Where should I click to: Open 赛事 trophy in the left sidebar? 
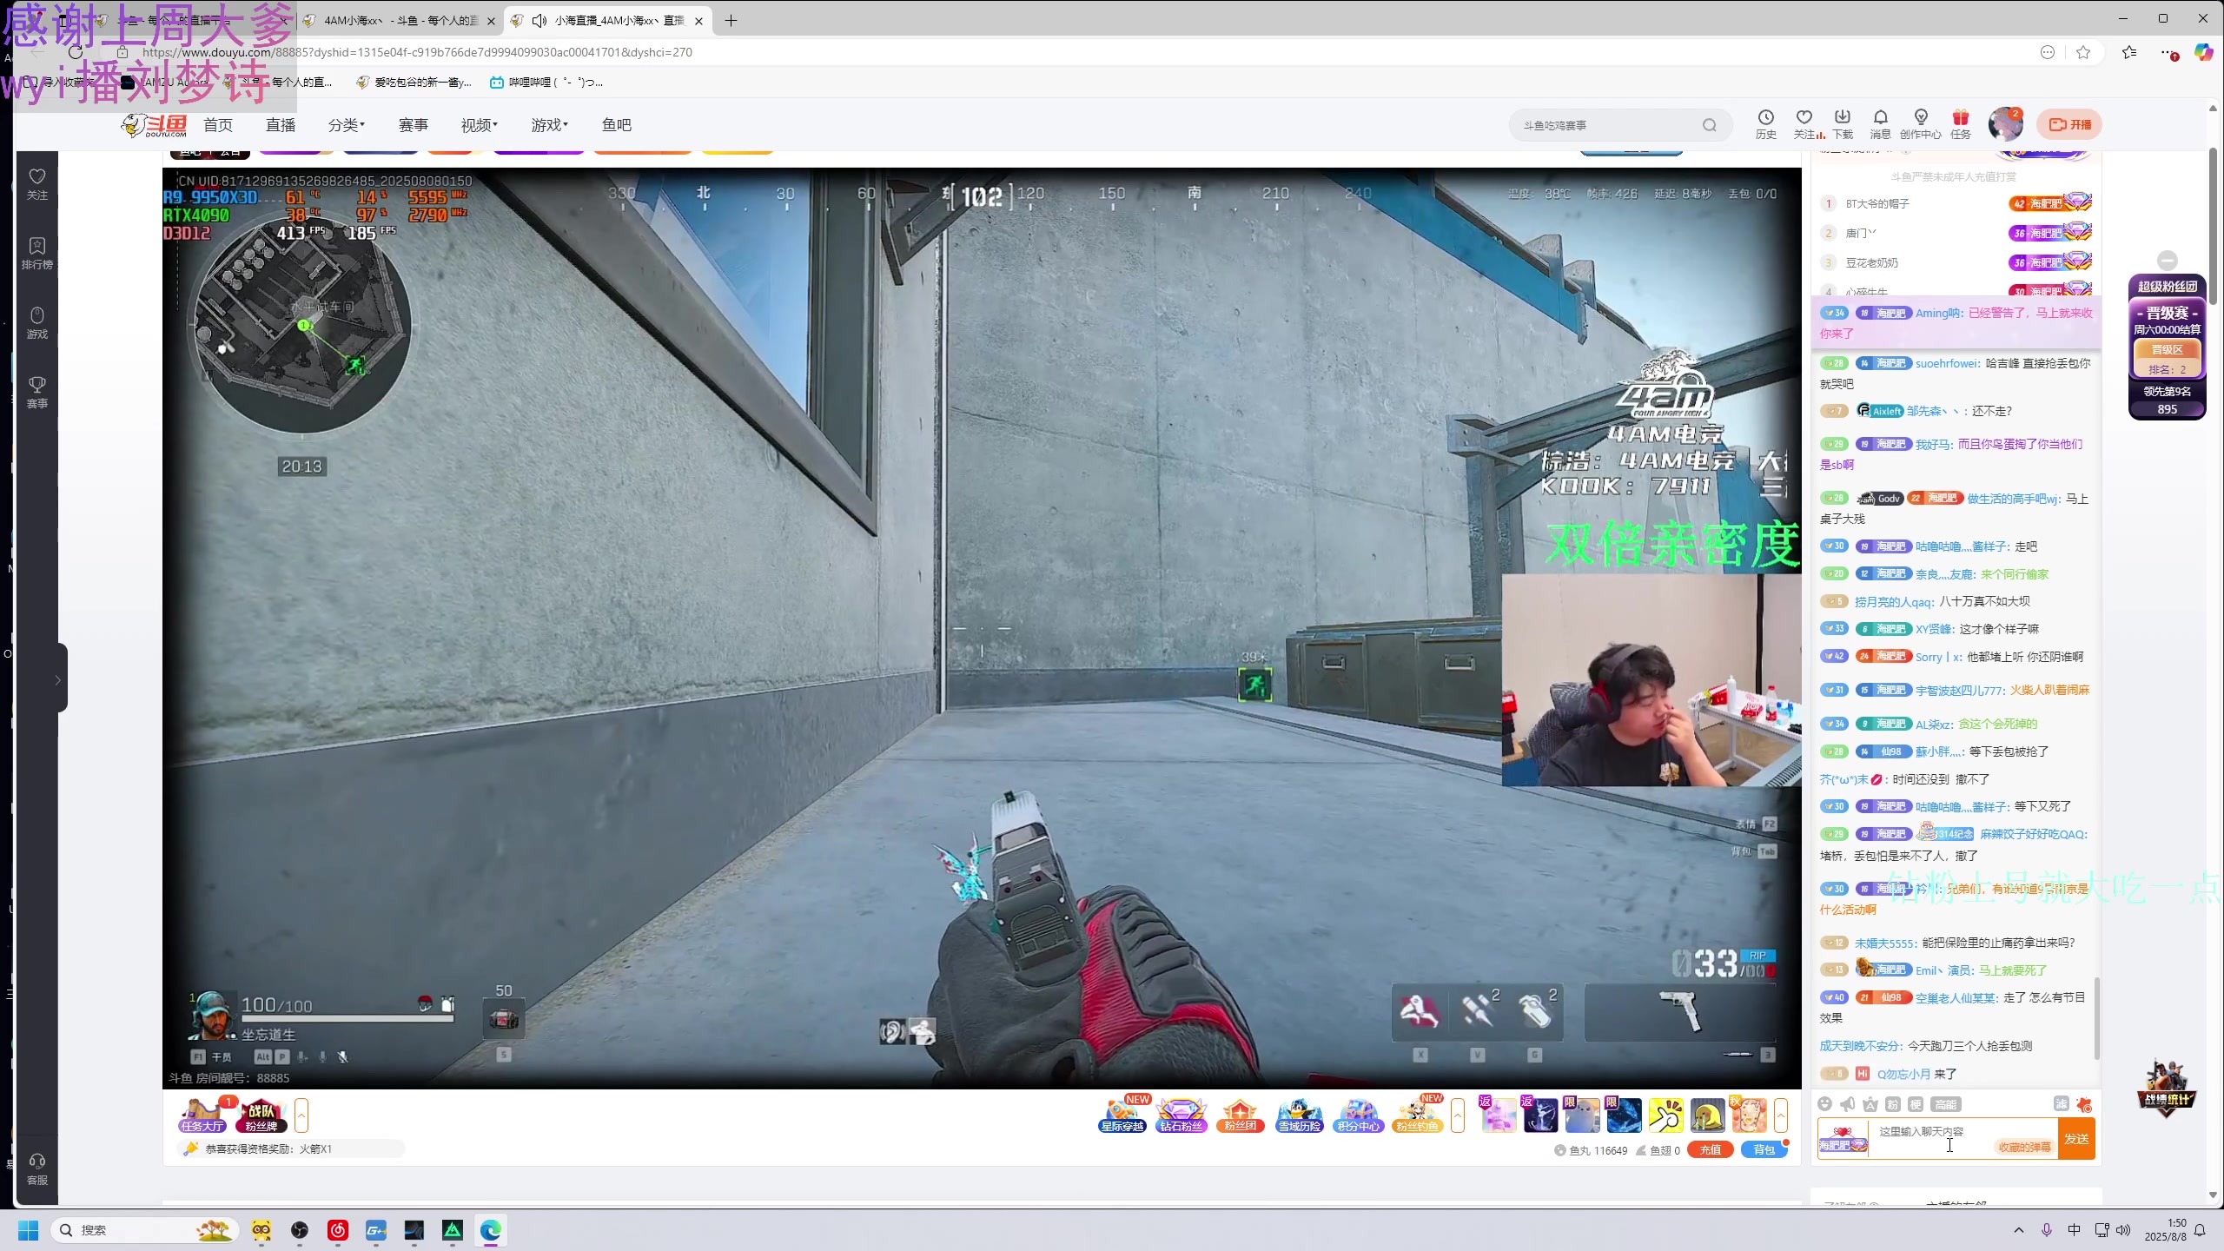(36, 393)
